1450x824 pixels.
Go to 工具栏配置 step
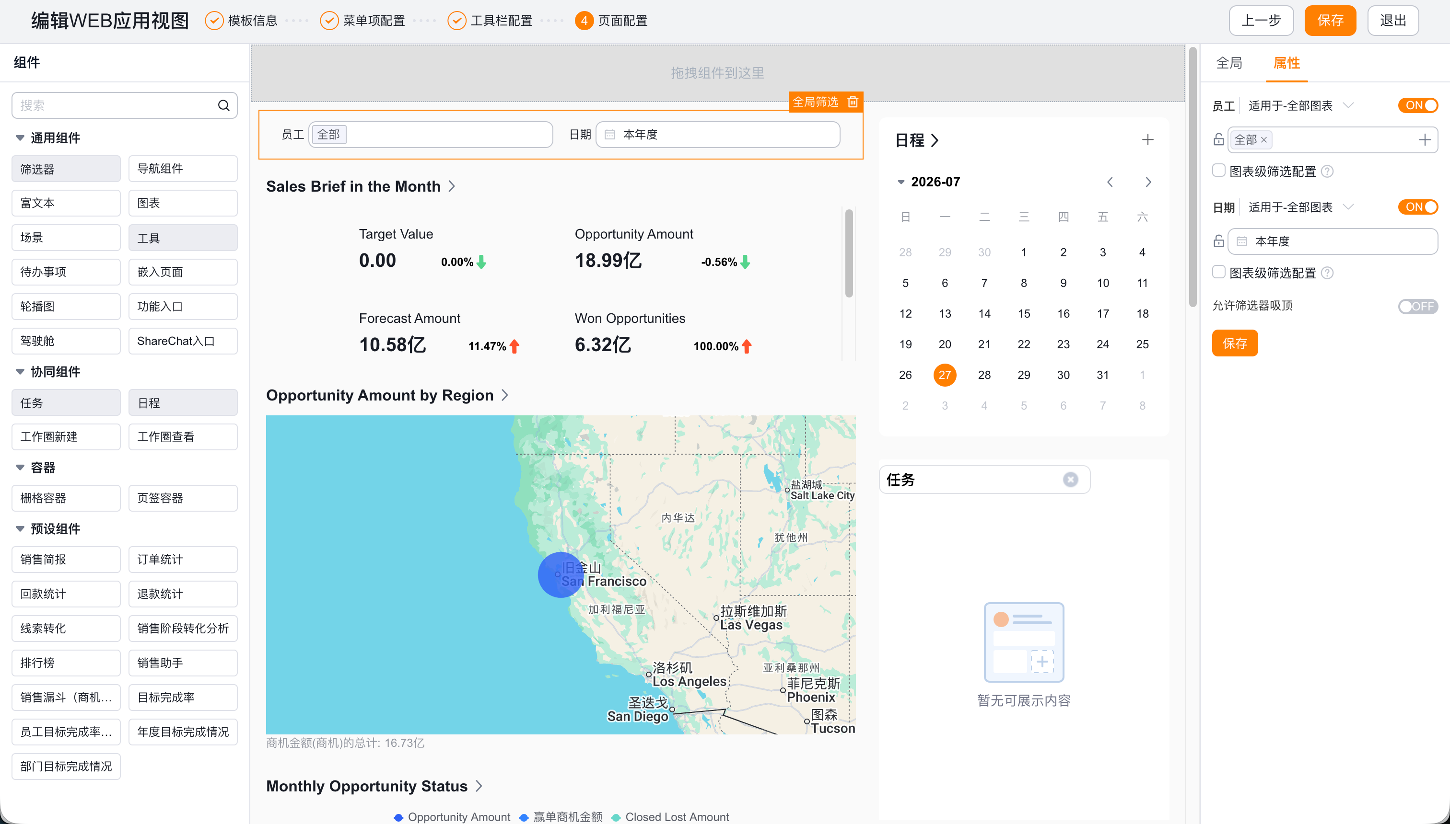click(501, 21)
